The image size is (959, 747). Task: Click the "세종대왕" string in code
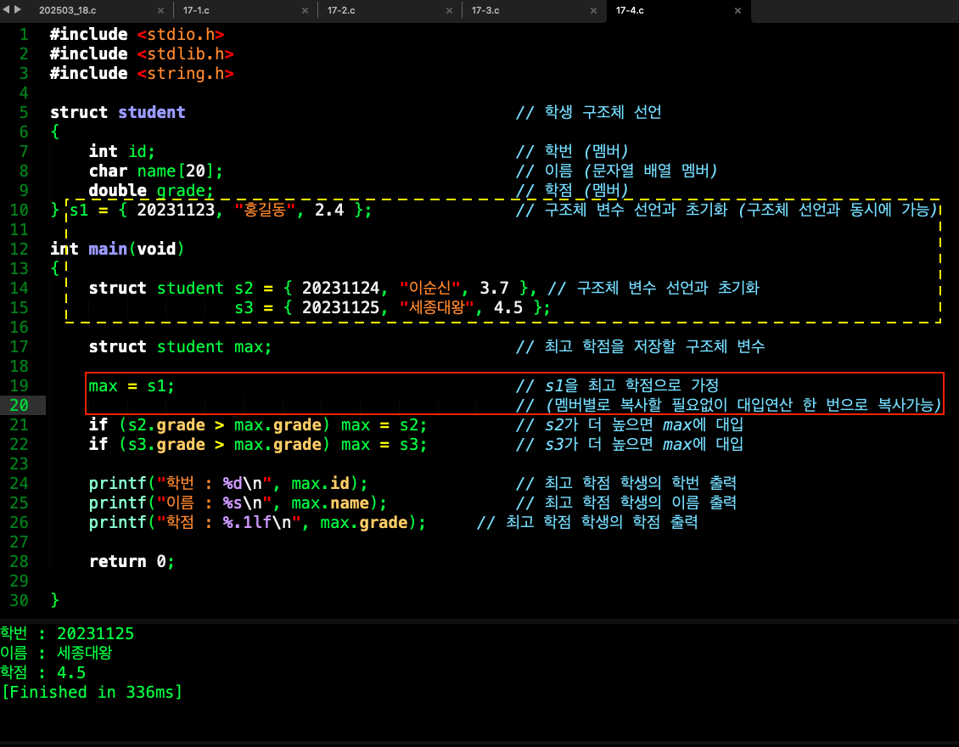437,307
